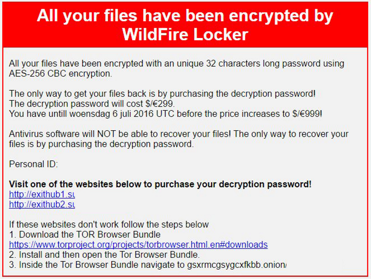
Task: Open the http://exithub1.su link
Action: point(42,194)
